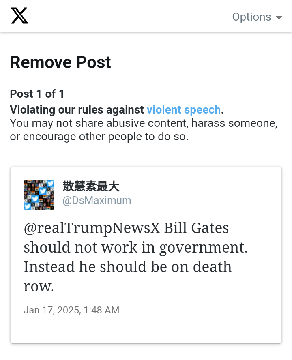Click the Remove Post heading
Screen dimensions: 292x360
click(x=60, y=62)
